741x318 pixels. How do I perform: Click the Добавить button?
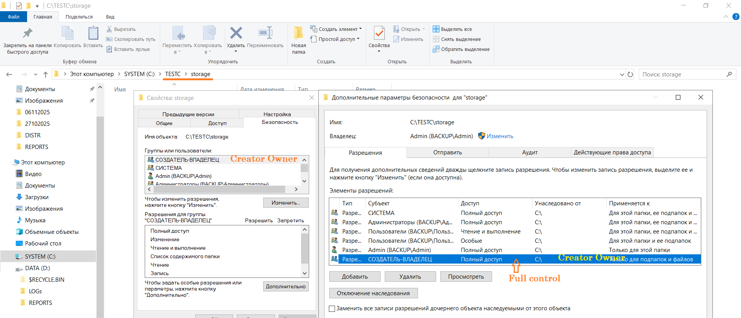pos(355,277)
